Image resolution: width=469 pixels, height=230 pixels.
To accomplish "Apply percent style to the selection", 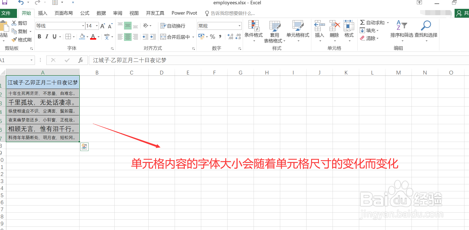I will [212, 37].
